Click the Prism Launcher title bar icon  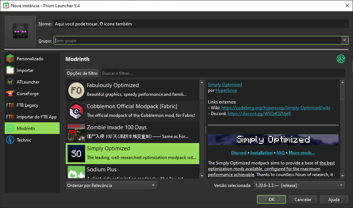pyautogui.click(x=6, y=5)
